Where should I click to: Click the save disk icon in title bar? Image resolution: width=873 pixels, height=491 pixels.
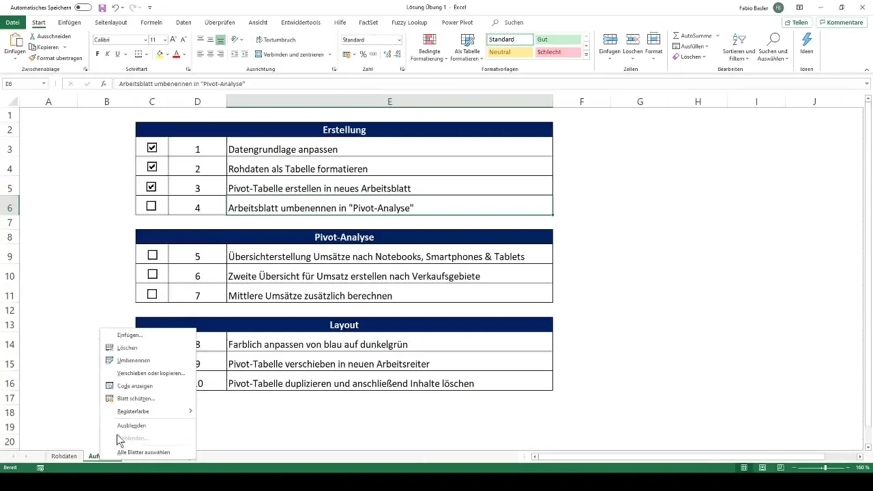(x=102, y=8)
